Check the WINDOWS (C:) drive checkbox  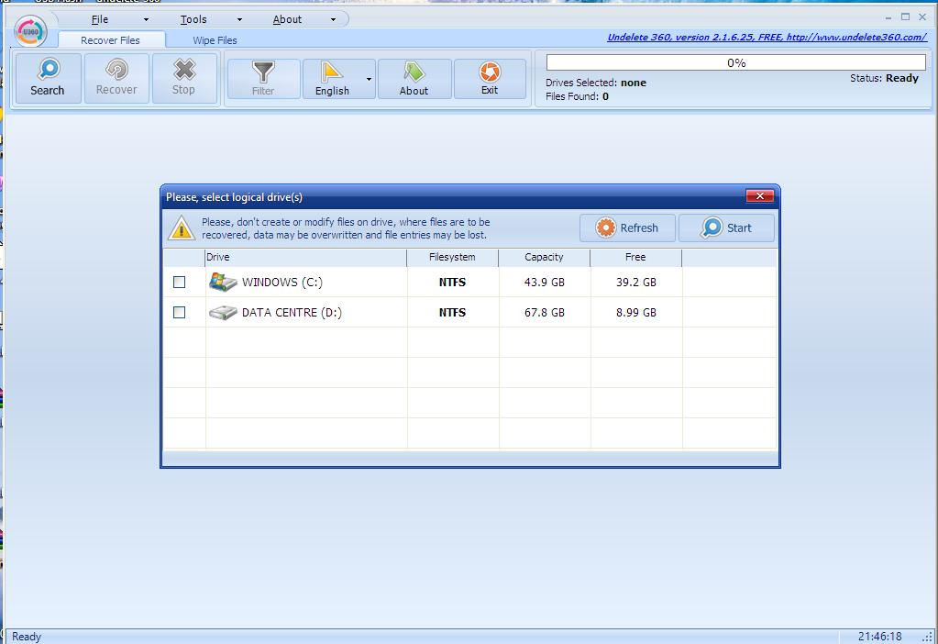180,283
